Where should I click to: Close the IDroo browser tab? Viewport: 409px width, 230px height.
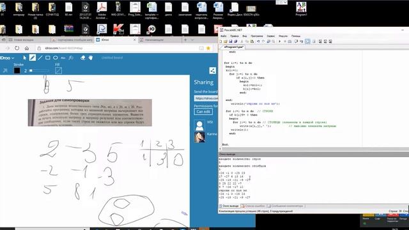pos(135,40)
